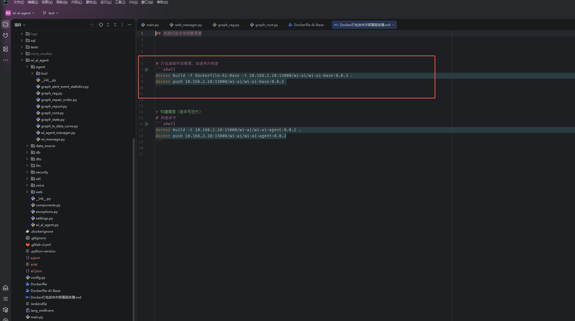This screenshot has height=321, width=575.
Task: Open the Python Packages tool icon
Action: pyautogui.click(x=5, y=310)
